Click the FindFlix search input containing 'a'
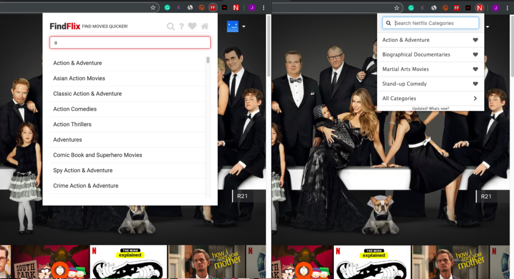Viewport: 514px width, 279px height. [x=130, y=43]
